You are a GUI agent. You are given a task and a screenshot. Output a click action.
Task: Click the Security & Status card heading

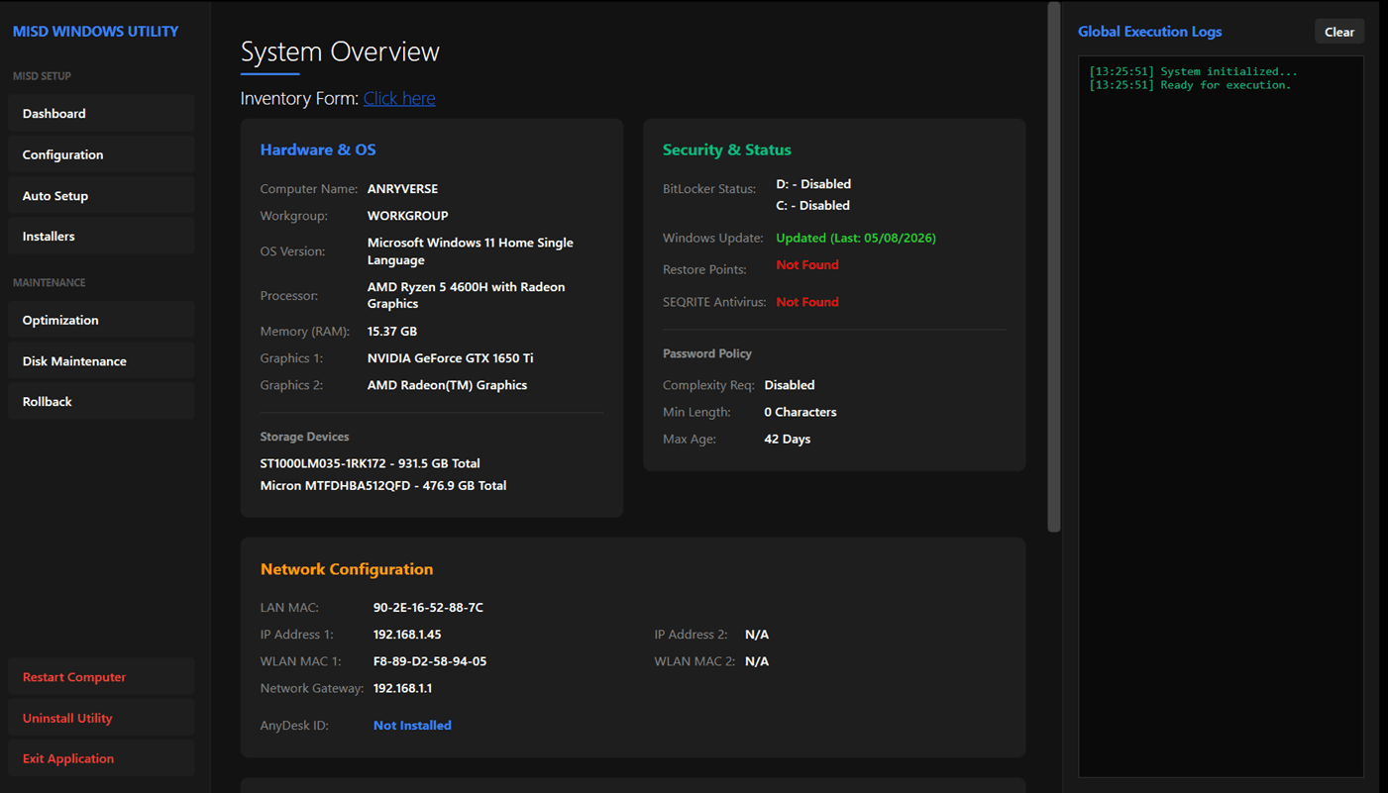pos(727,149)
